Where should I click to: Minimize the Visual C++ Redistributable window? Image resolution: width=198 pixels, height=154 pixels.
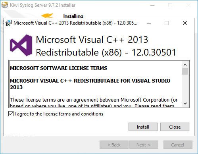point(149,23)
